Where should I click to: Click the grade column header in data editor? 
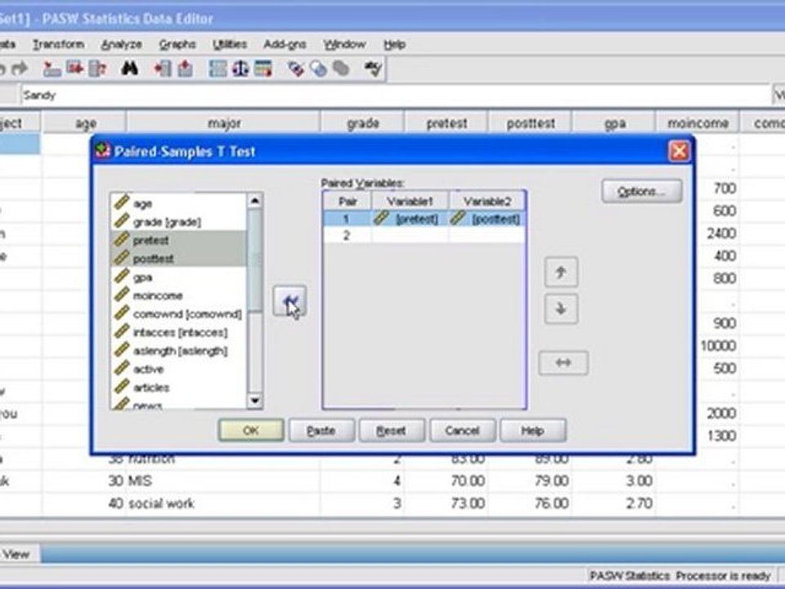click(x=362, y=124)
